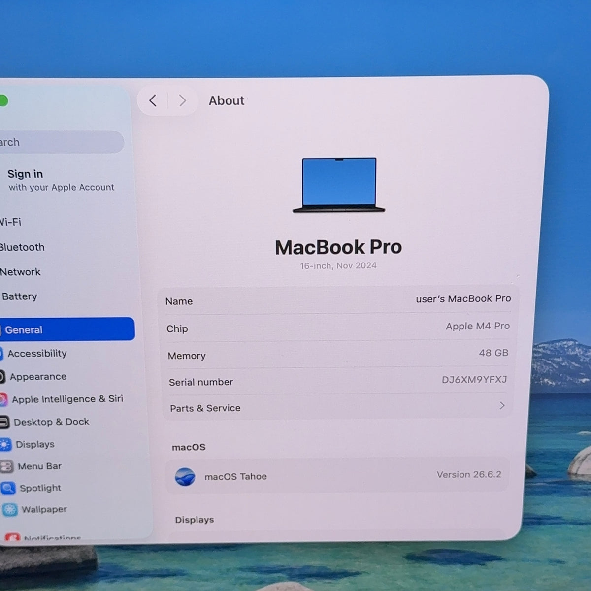Click the Version 26.6.2 text

point(469,474)
